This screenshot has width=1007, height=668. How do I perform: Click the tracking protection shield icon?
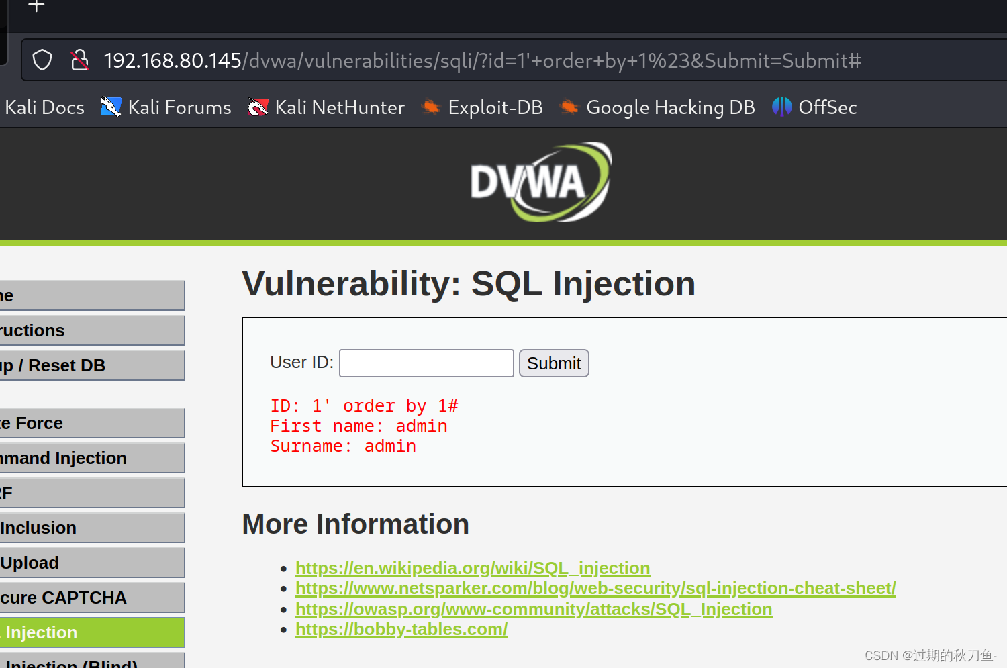[42, 60]
